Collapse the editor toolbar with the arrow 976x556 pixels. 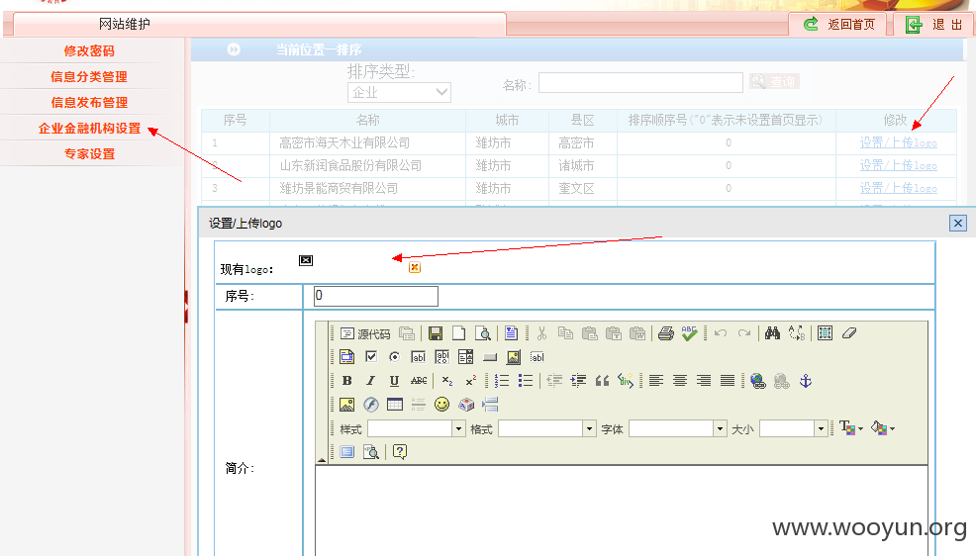click(322, 460)
